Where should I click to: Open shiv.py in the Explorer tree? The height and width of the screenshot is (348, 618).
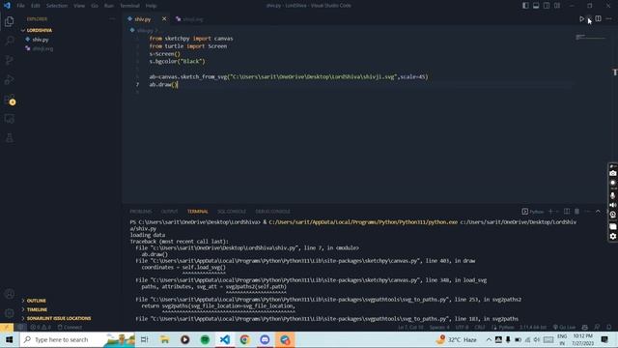(x=41, y=40)
